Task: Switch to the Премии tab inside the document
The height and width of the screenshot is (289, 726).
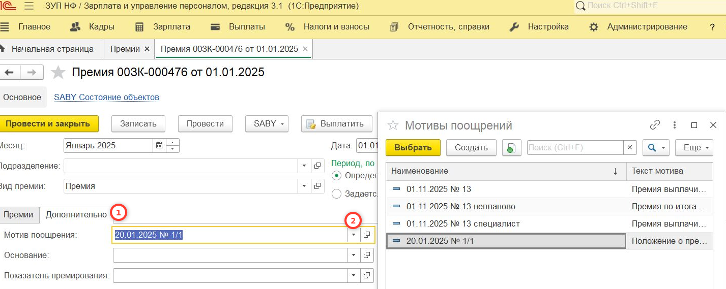Action: pos(19,215)
